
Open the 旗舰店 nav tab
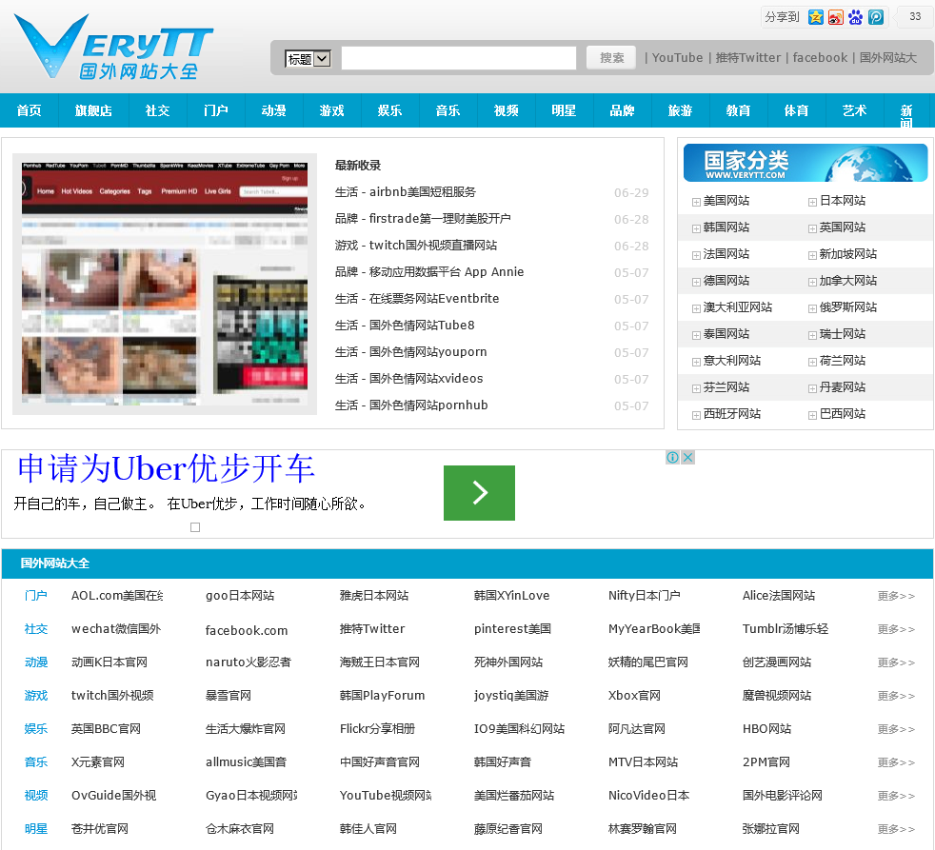point(93,110)
